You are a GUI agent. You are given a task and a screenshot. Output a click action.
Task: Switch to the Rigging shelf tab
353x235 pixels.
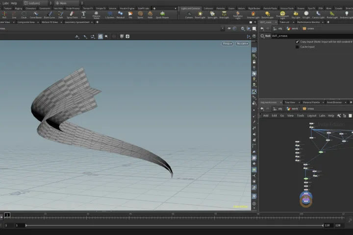(x=19, y=8)
